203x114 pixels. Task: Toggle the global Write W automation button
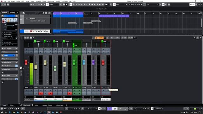(42, 4)
